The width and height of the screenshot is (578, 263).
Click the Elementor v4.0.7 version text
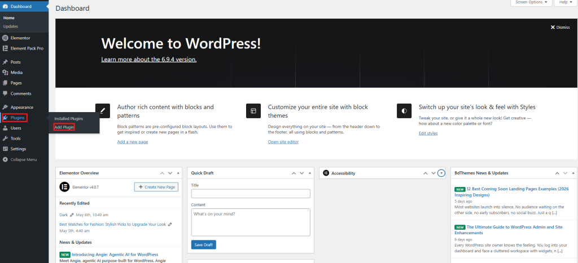point(86,187)
